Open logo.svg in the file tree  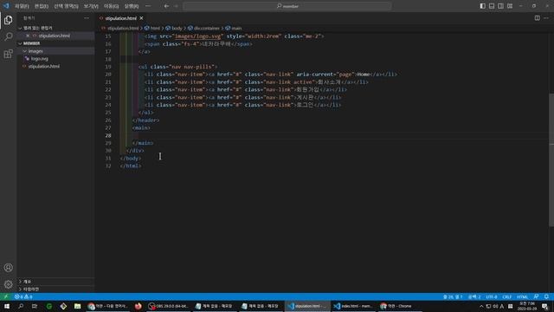pyautogui.click(x=39, y=59)
